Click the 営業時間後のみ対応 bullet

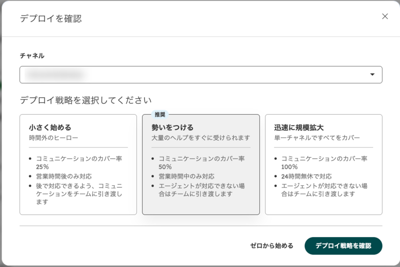[64, 176]
